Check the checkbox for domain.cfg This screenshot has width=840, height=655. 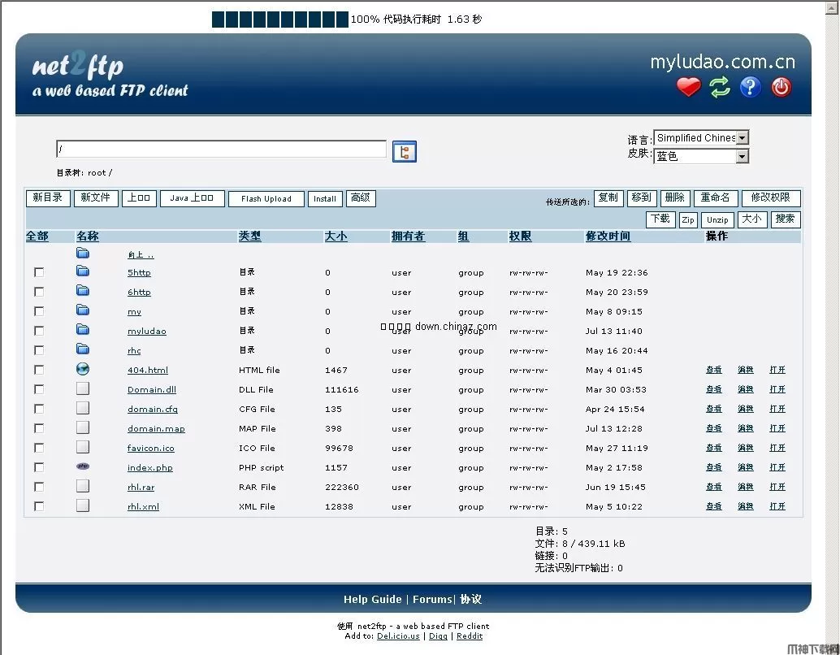point(38,408)
